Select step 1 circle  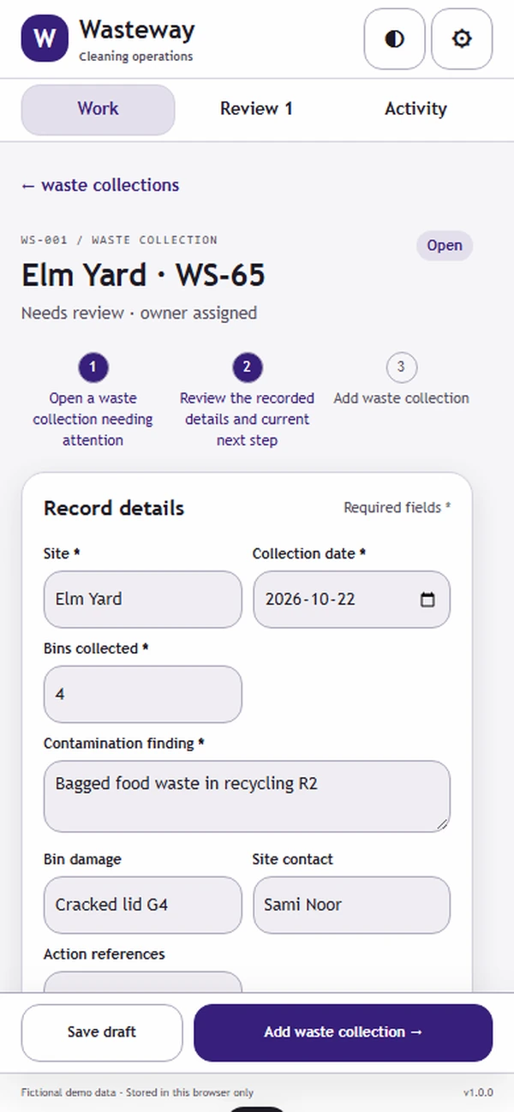[x=93, y=368]
